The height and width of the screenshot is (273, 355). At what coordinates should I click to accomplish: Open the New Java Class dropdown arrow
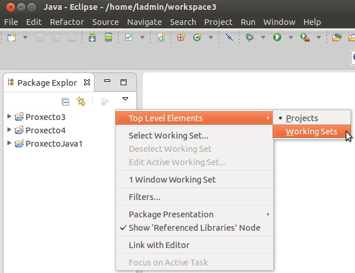pos(211,37)
